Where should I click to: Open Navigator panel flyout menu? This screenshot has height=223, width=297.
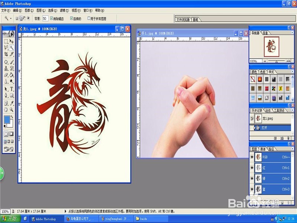(x=292, y=33)
